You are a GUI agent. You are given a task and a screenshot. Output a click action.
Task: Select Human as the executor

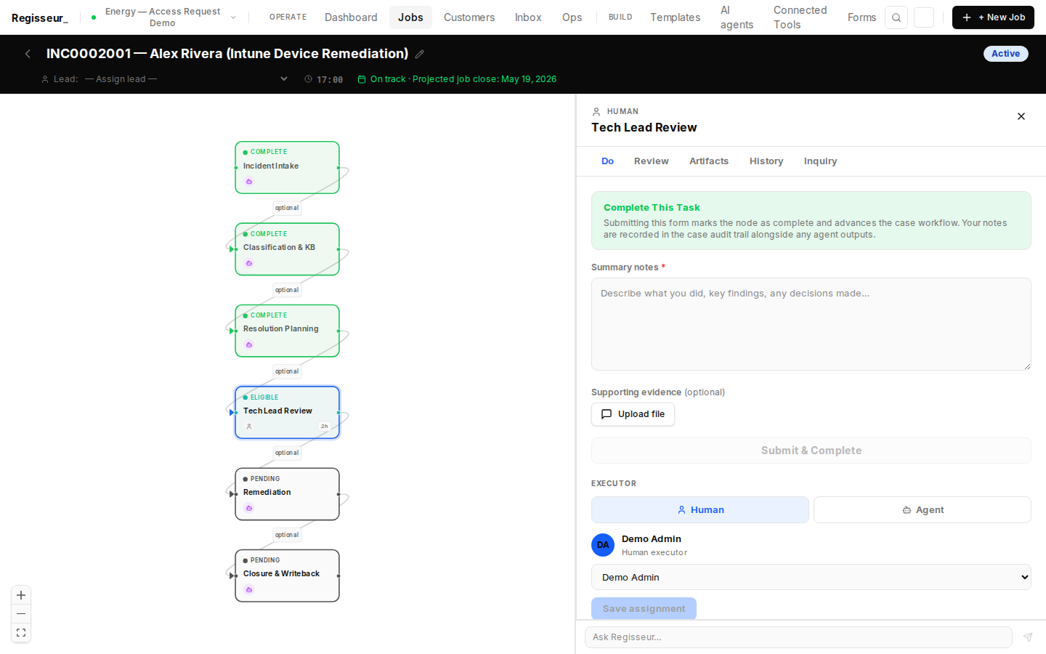700,510
